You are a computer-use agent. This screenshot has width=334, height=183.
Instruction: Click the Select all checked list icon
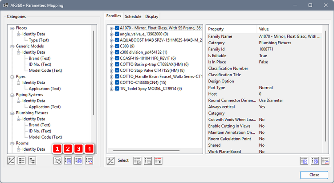[138, 161]
